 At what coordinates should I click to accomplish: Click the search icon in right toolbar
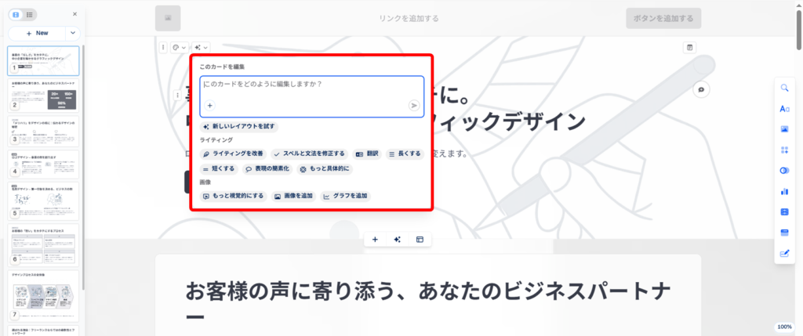coord(784,88)
